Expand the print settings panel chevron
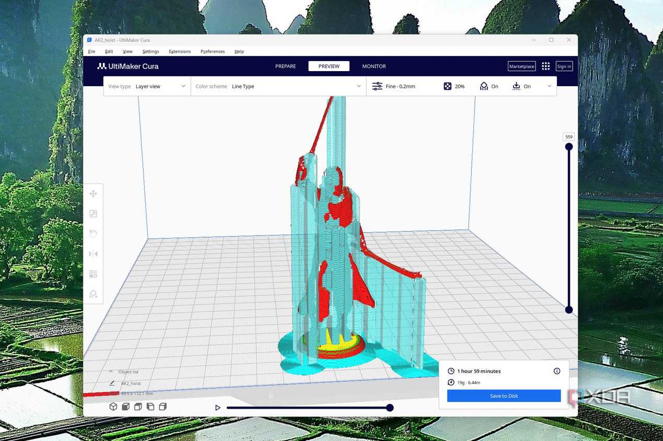Image resolution: width=663 pixels, height=441 pixels. (x=549, y=86)
